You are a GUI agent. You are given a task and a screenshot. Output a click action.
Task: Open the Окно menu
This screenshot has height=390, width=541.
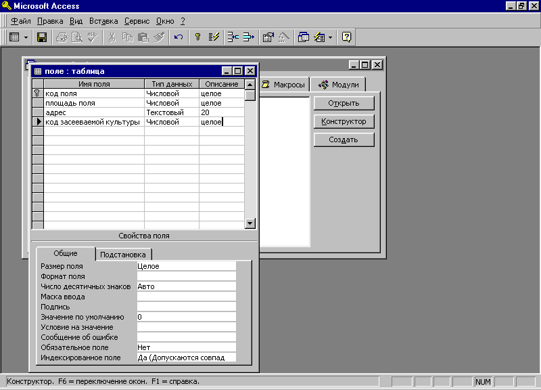coord(165,21)
